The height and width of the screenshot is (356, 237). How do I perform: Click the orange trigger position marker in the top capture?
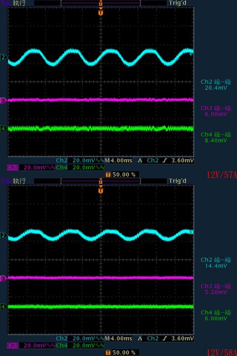[101, 12]
